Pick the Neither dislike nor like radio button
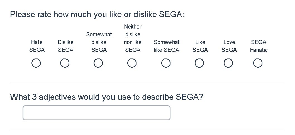The height and width of the screenshot is (135, 295). point(132,63)
